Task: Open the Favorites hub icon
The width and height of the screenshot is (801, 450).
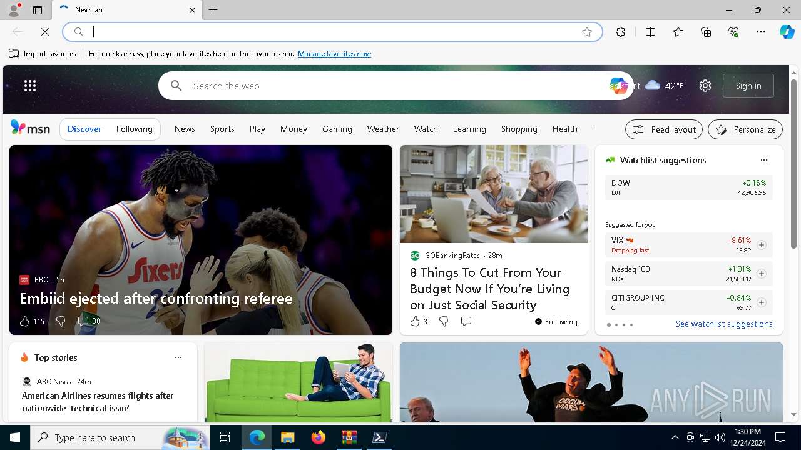Action: click(x=678, y=32)
